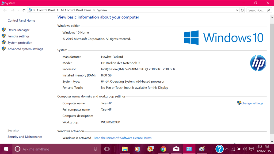Open the Start menu
This screenshot has width=274, height=154.
click(x=6, y=149)
